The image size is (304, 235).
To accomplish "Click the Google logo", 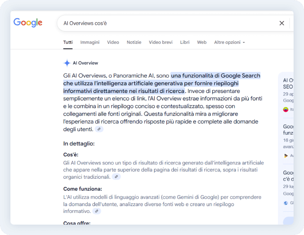I will [28, 23].
